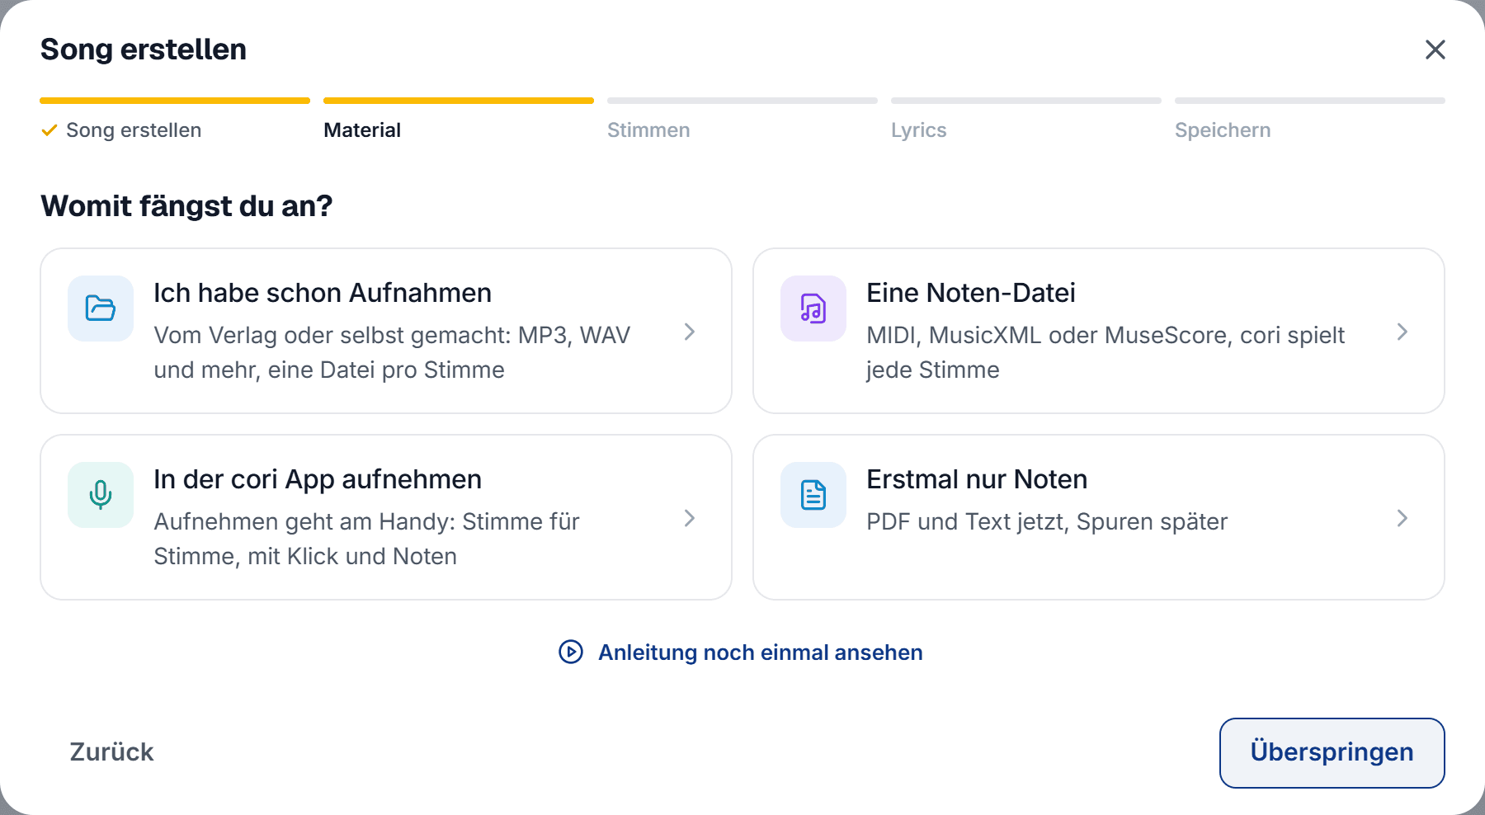Click the grey progress bar above Stimmen
The image size is (1485, 815).
(742, 101)
